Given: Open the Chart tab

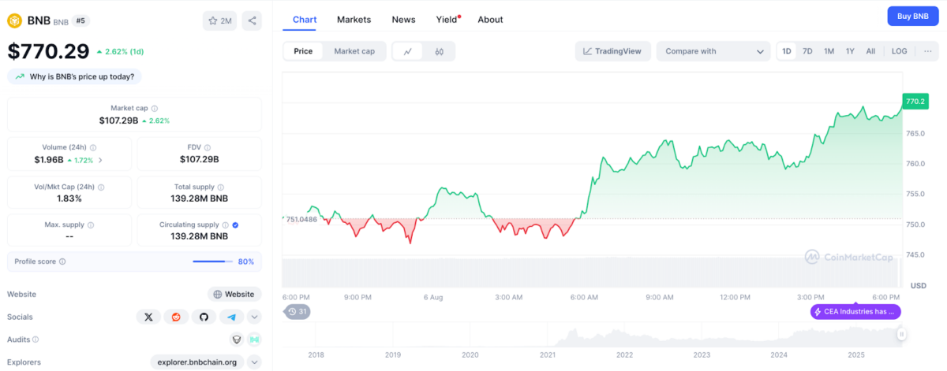Looking at the screenshot, I should 305,20.
